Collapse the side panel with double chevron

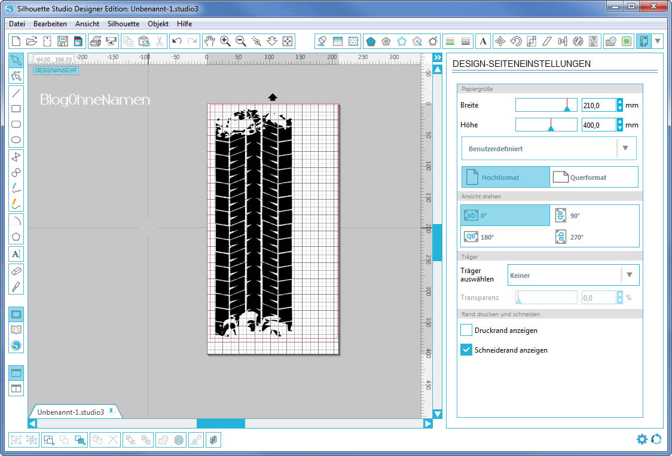coord(437,57)
